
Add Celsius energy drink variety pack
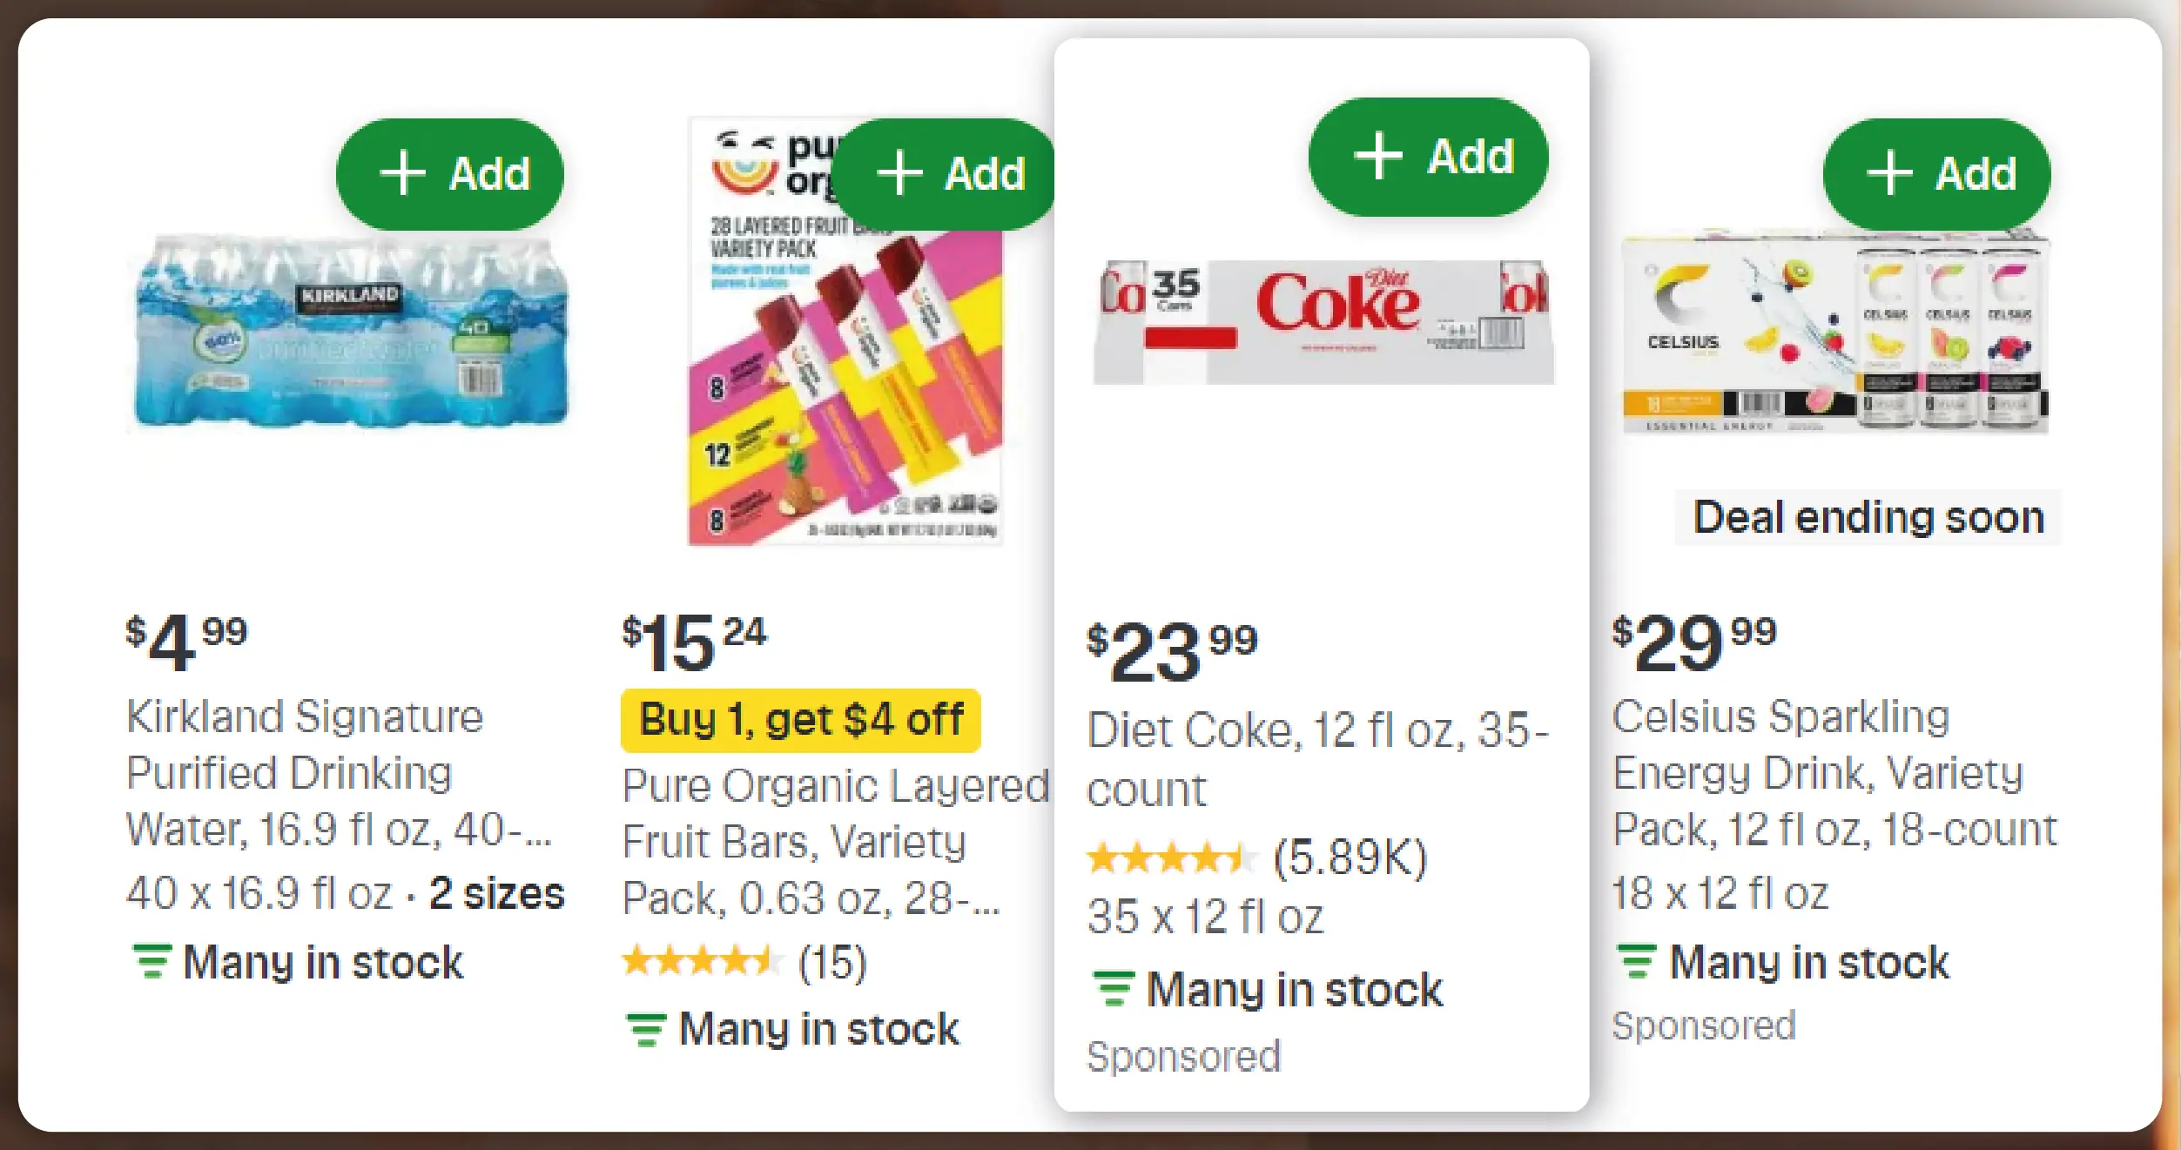click(1936, 174)
